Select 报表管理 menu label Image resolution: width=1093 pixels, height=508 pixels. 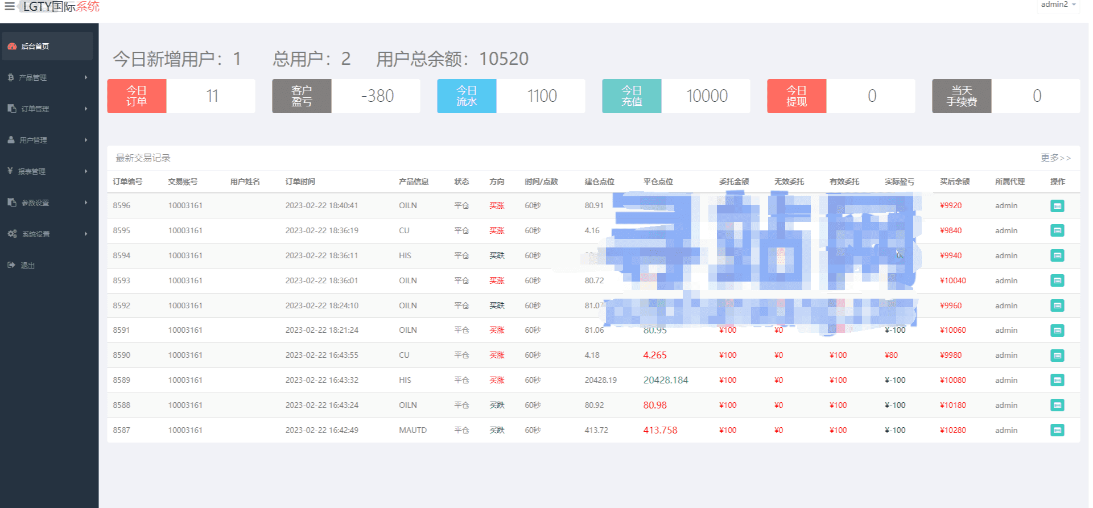[x=32, y=172]
